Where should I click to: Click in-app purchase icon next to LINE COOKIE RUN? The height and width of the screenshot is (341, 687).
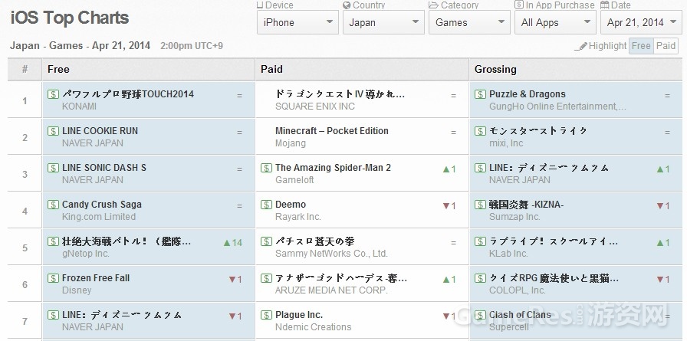53,131
